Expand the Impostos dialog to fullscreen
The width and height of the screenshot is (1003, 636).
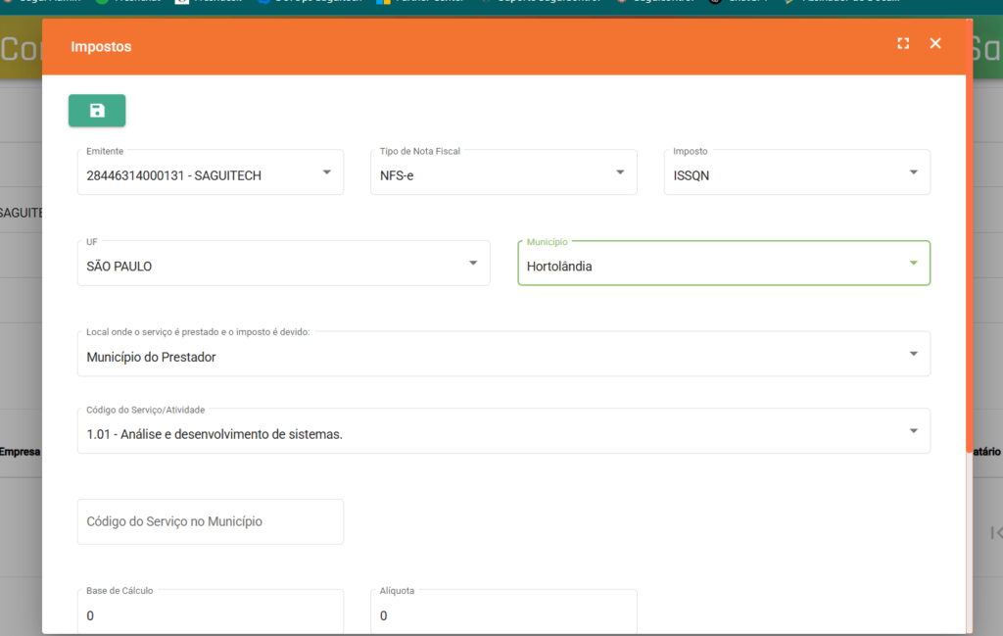pyautogui.click(x=903, y=43)
